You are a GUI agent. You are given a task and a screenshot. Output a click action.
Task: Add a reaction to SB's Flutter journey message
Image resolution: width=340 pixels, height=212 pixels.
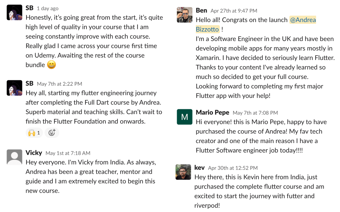[x=52, y=133]
